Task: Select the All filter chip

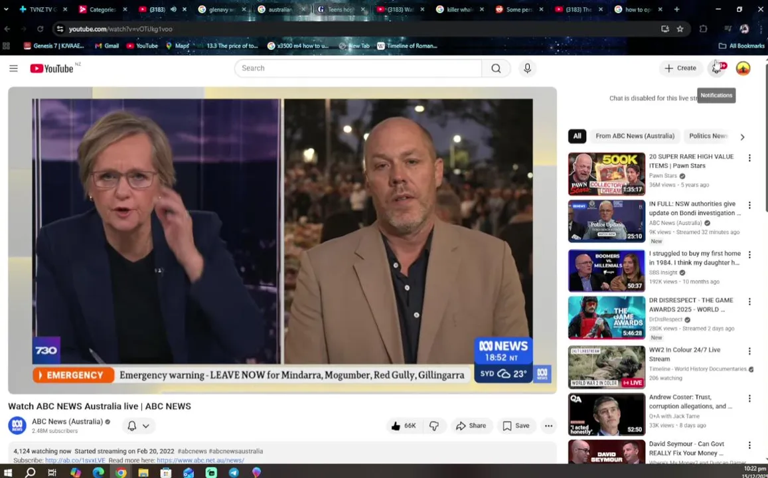Action: (x=577, y=136)
